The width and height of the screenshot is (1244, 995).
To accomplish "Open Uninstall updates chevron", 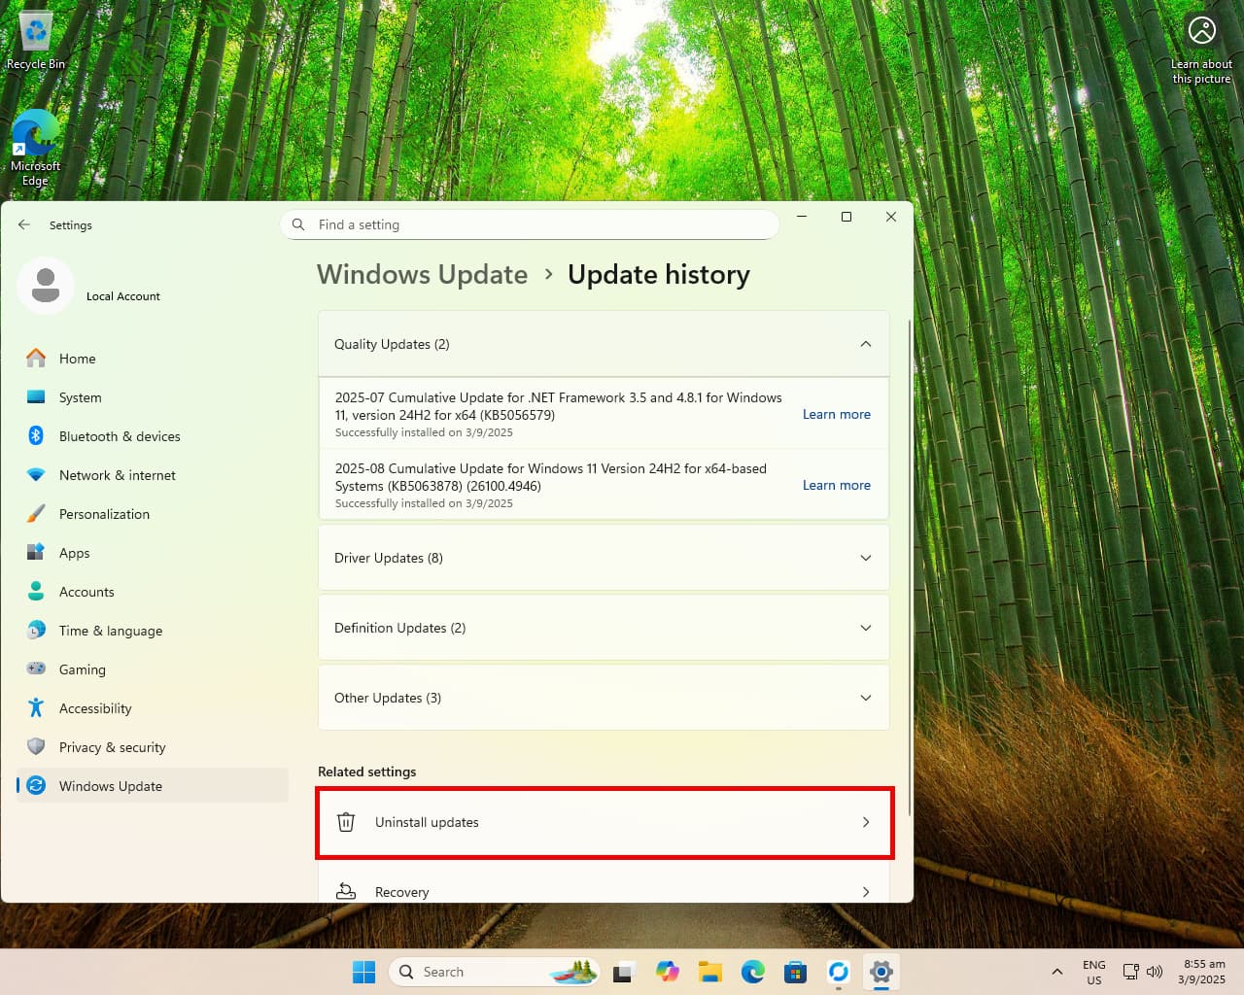I will pos(866,822).
